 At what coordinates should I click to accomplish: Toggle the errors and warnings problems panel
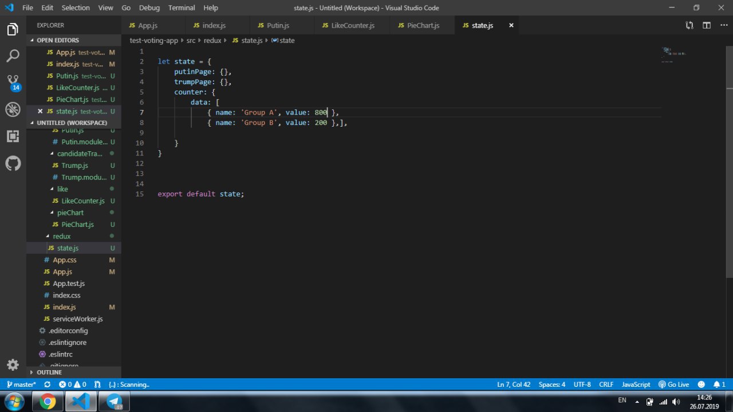[72, 384]
